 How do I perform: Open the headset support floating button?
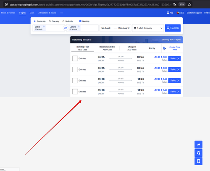tap(198, 153)
